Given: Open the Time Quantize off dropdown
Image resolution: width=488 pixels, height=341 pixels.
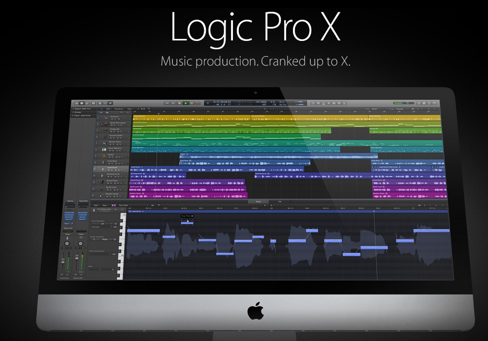Looking at the screenshot, I should 102,224.
